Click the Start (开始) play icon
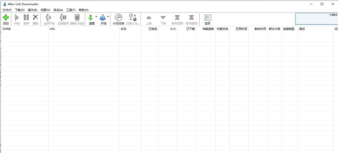Screen dimensions: 338x153 pos(17,17)
